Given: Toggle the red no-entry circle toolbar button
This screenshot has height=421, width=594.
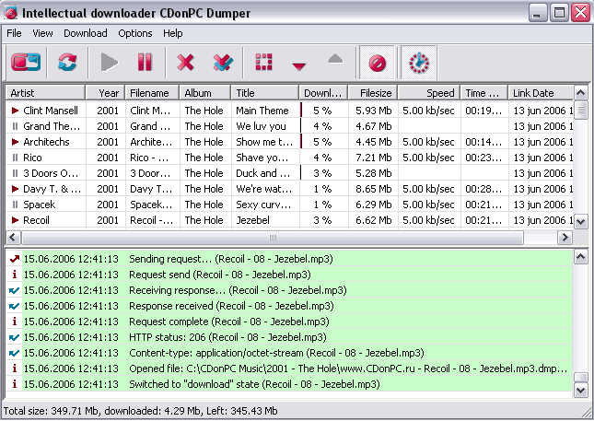Looking at the screenshot, I should (378, 63).
